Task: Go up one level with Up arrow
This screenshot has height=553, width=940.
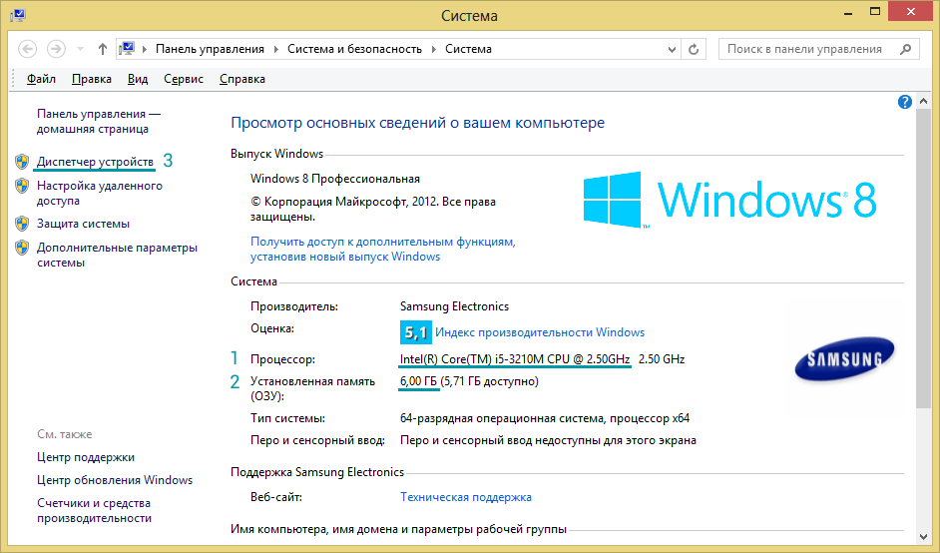Action: coord(103,49)
